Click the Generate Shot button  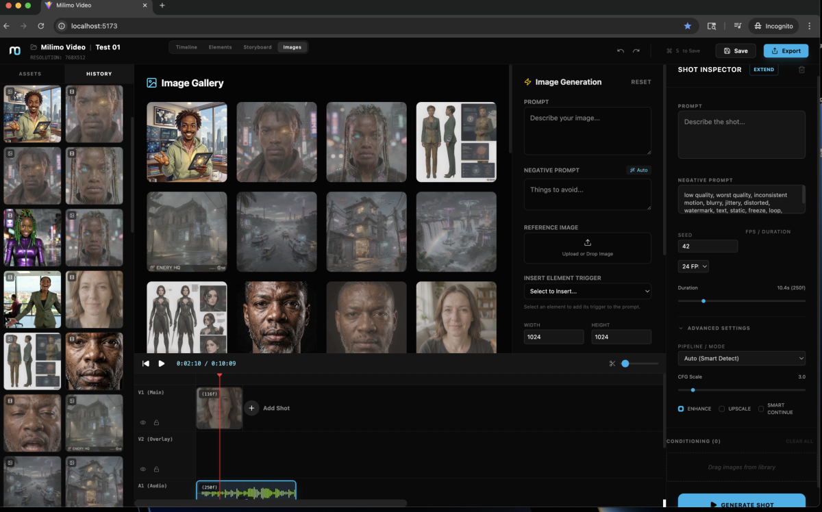tap(741, 504)
